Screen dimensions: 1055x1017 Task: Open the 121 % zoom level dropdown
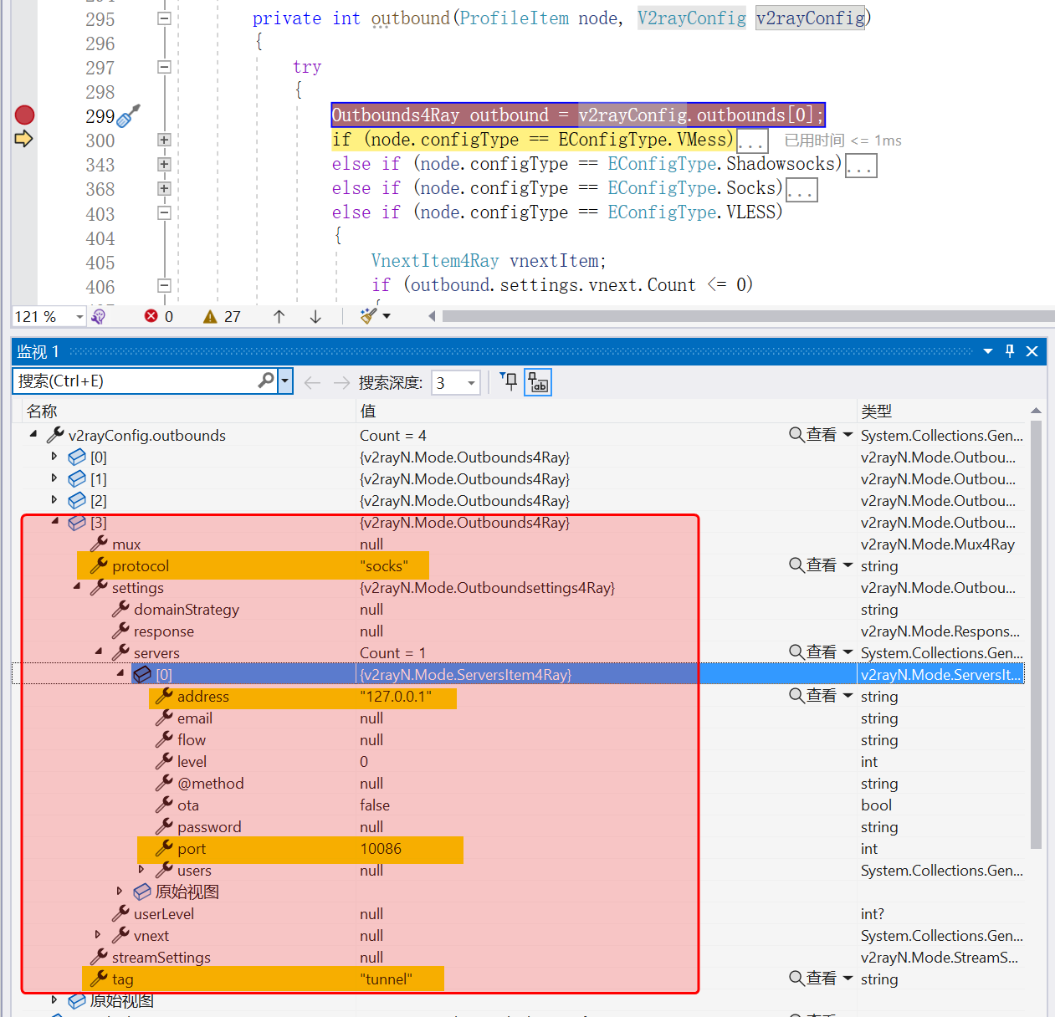pyautogui.click(x=79, y=316)
